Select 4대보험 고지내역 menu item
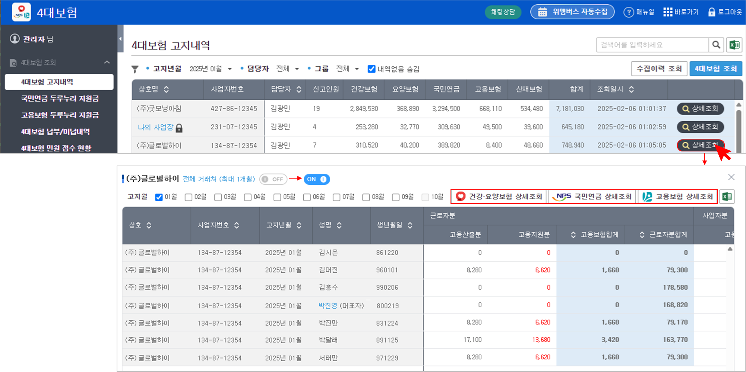 (x=59, y=82)
